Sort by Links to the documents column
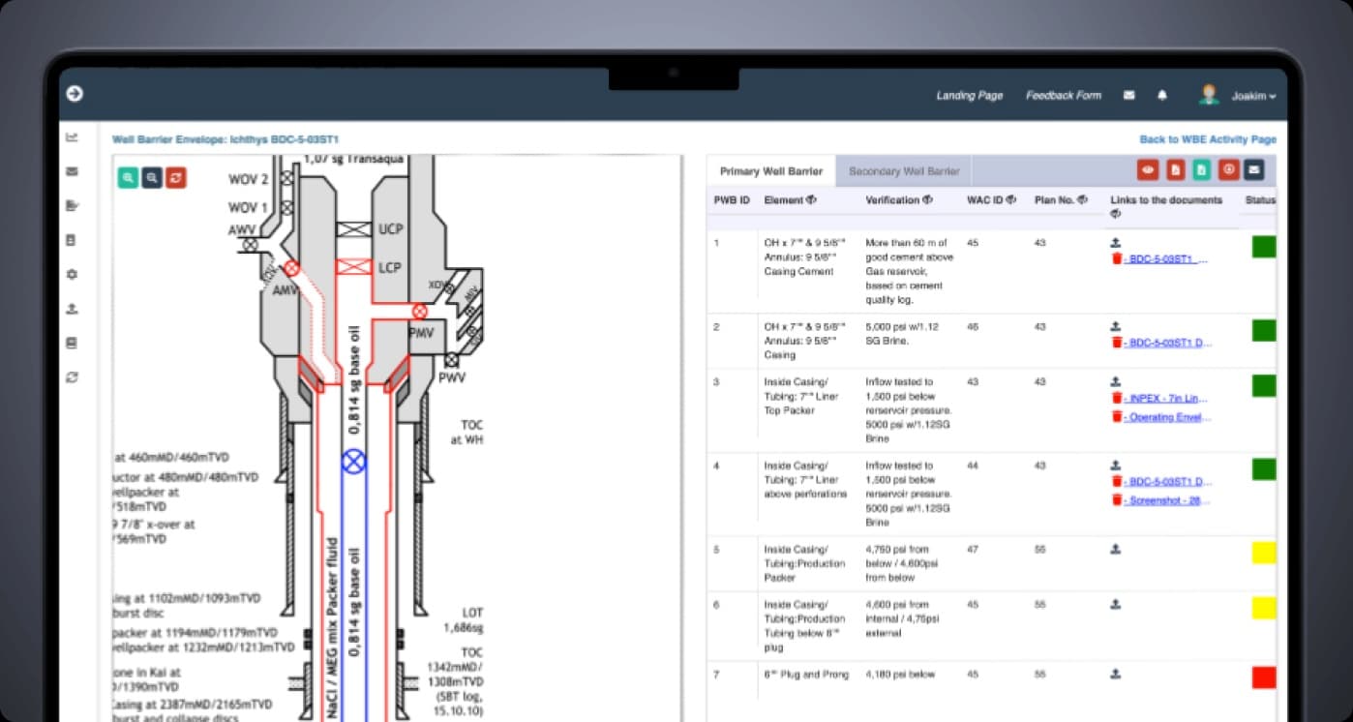Screen dimensions: 1353x722 [x=1116, y=214]
